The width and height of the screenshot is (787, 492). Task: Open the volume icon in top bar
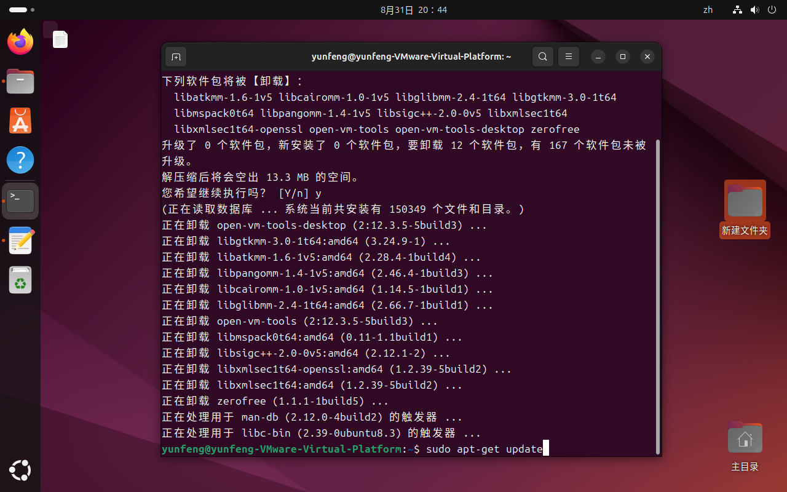coord(754,10)
